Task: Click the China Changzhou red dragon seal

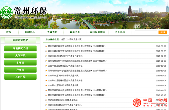Action: click(137, 103)
